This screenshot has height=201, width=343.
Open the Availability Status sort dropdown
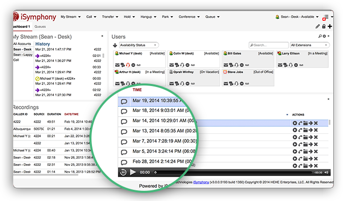[139, 45]
